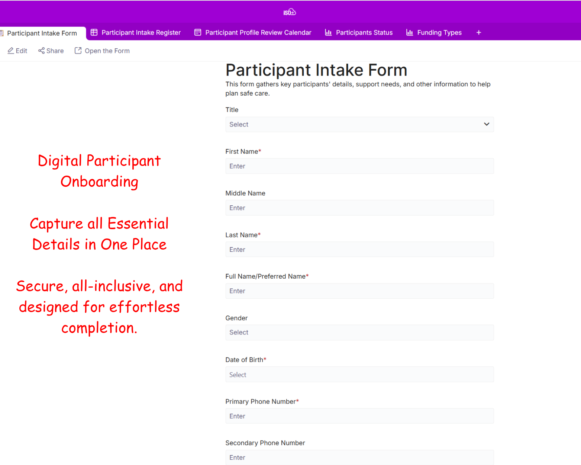The image size is (581, 465).
Task: Click the Participants Status chart icon
Action: click(328, 32)
